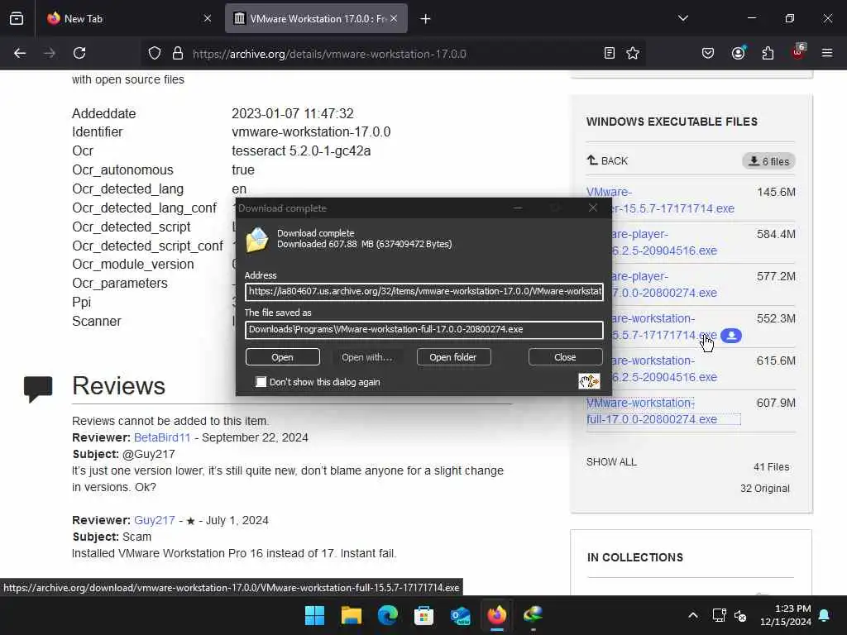The image size is (847, 635).
Task: Open the uBlock extension icon with badge
Action: click(798, 52)
